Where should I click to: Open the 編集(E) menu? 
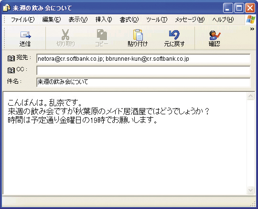pos(52,20)
